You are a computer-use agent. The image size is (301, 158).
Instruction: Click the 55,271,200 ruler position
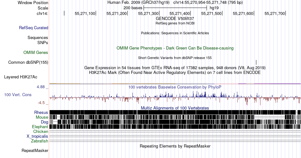(x=117, y=13)
